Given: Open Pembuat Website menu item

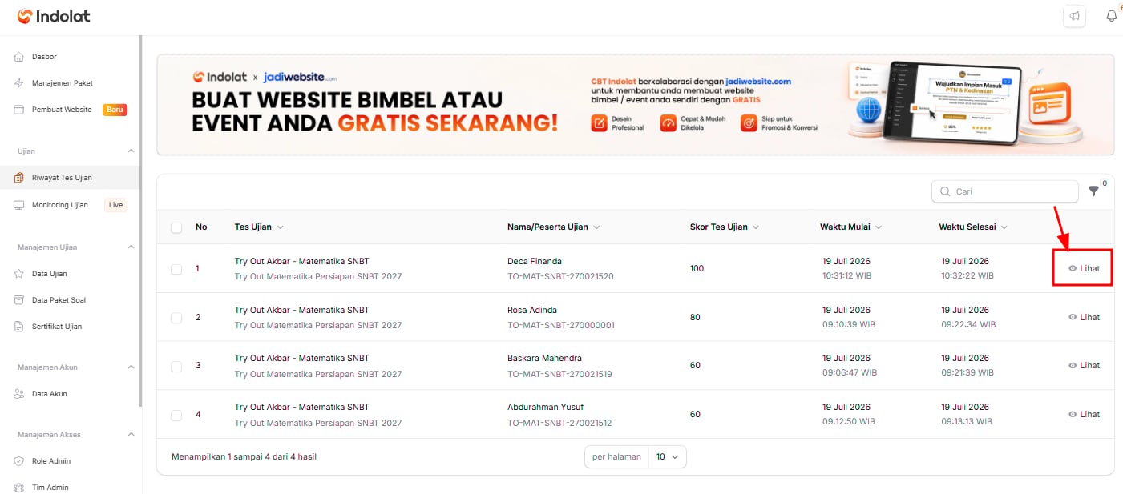Looking at the screenshot, I should pyautogui.click(x=62, y=110).
